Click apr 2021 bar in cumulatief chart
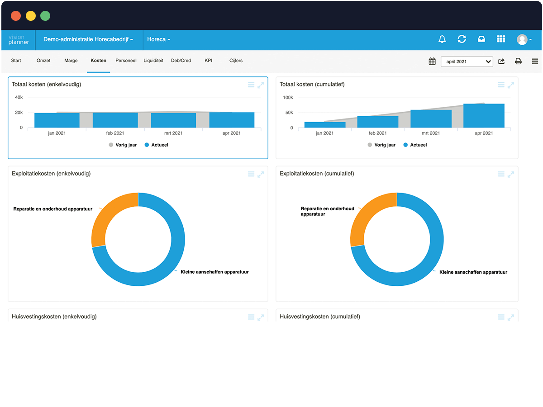Image resolution: width=543 pixels, height=407 pixels. pyautogui.click(x=484, y=116)
